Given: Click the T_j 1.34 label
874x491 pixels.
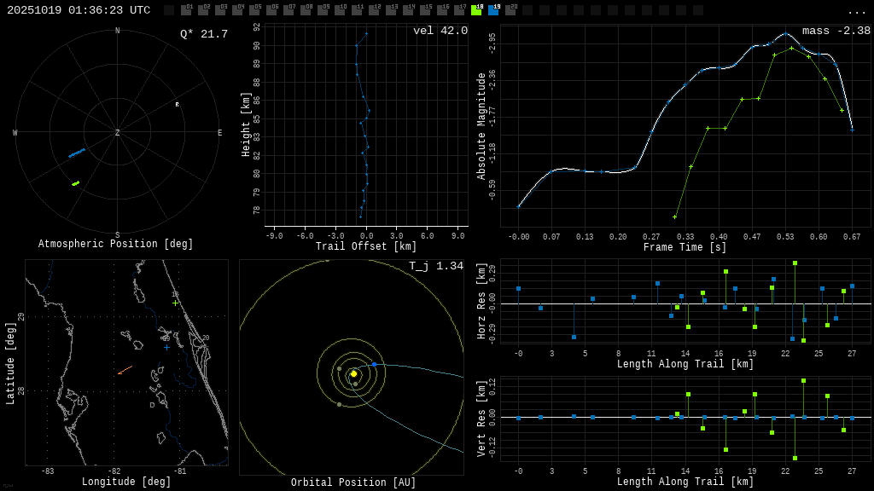Looking at the screenshot, I should tap(435, 266).
